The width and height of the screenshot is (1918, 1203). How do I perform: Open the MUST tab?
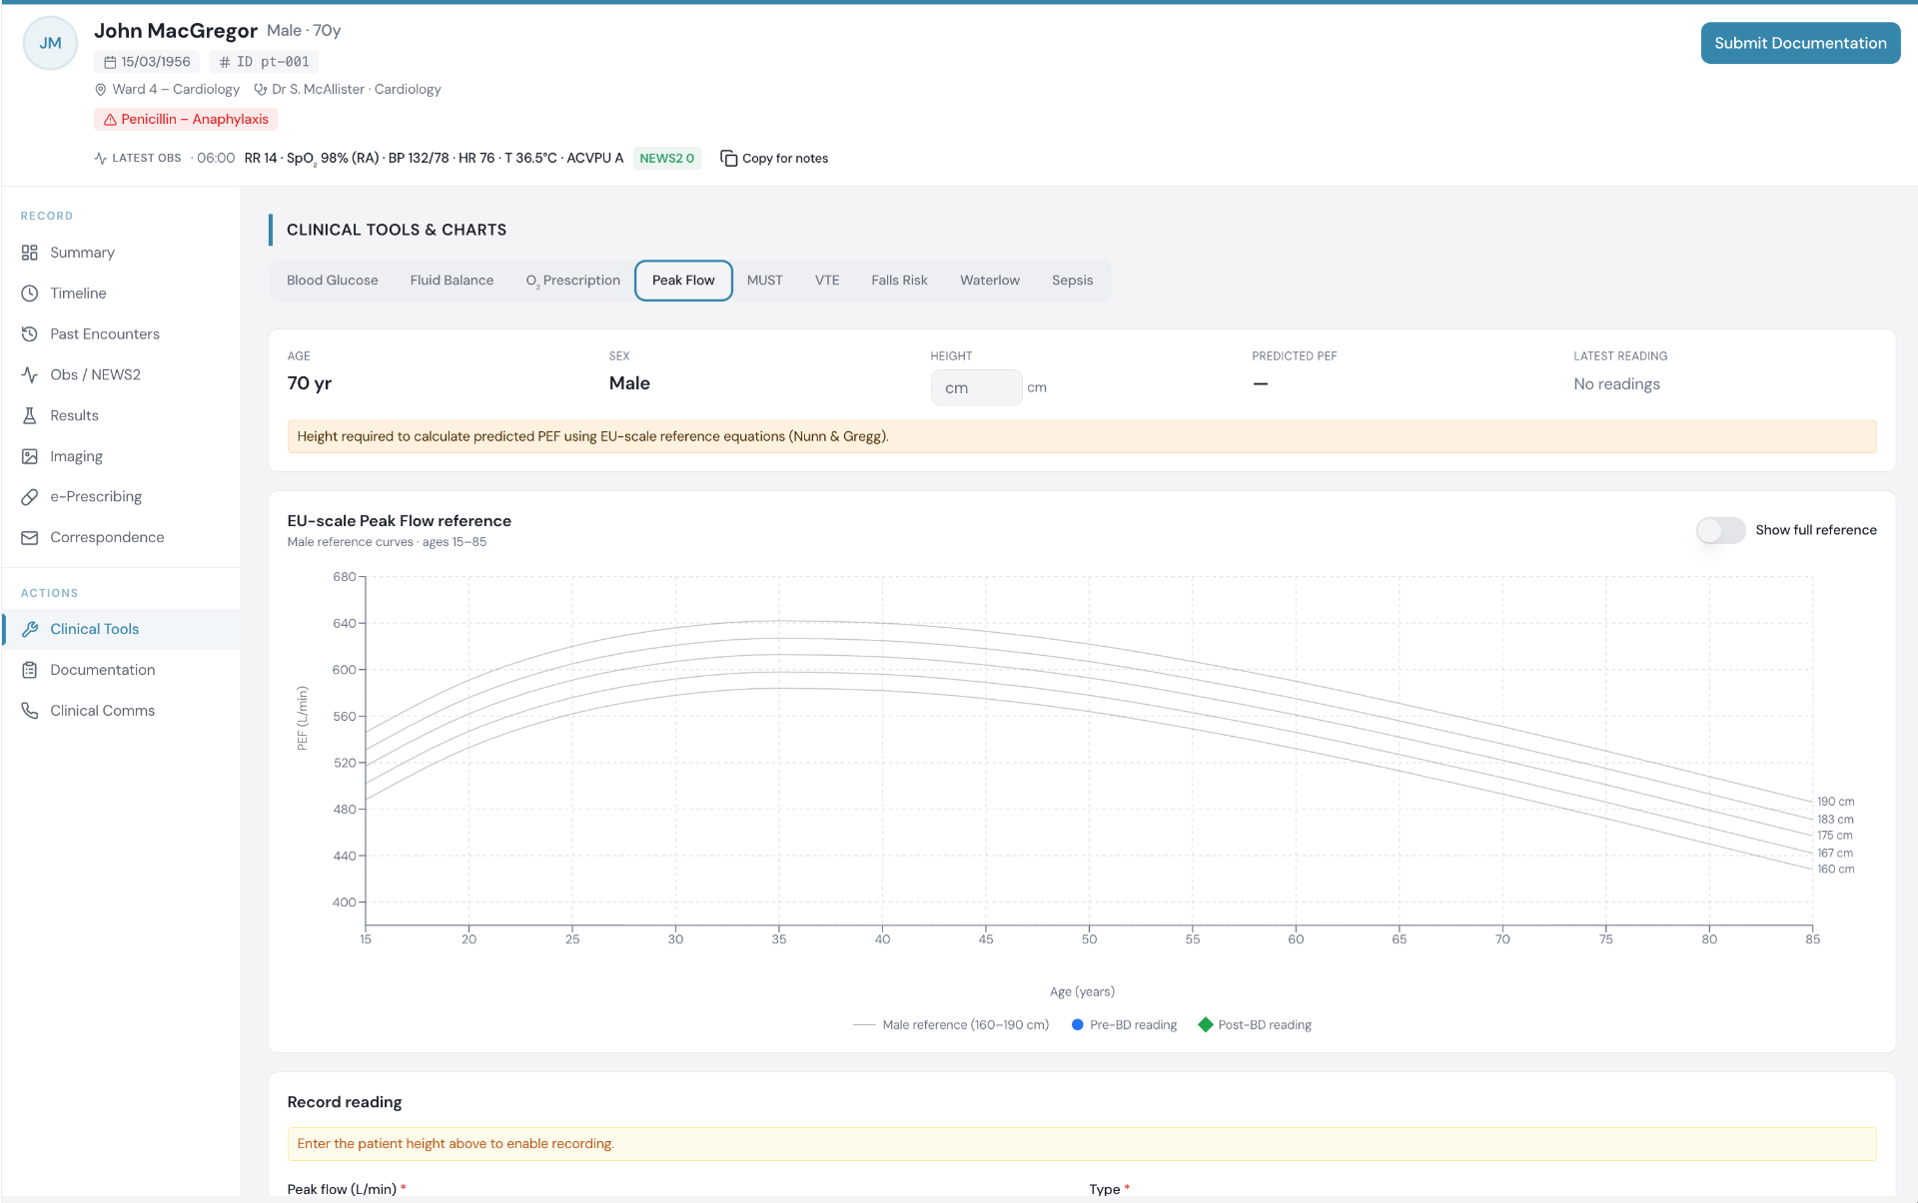[x=765, y=281]
